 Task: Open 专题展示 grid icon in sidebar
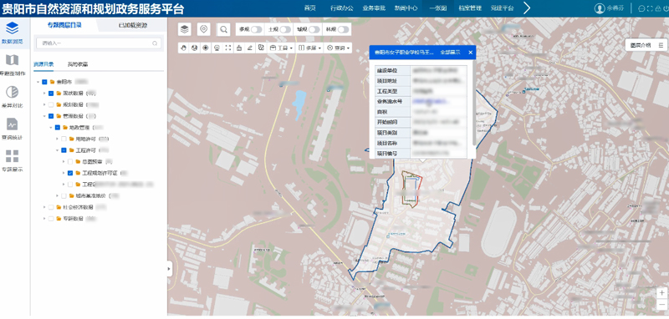(12, 161)
